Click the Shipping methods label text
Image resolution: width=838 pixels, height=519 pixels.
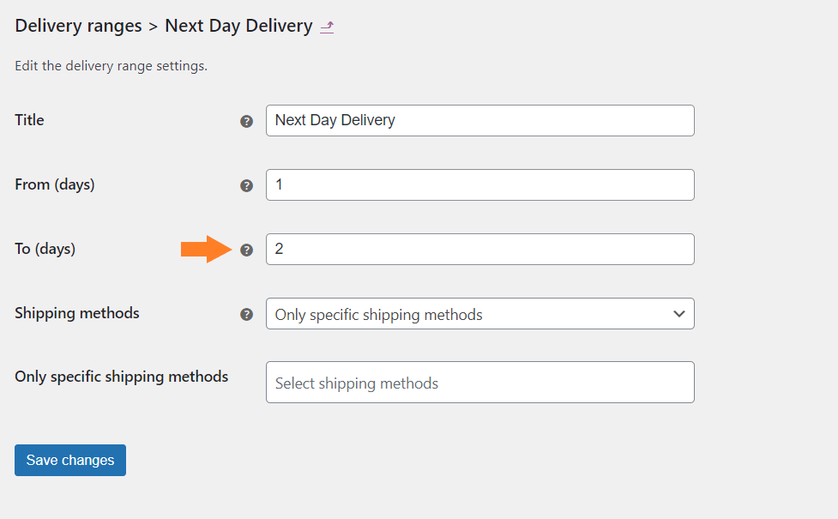[x=77, y=313]
